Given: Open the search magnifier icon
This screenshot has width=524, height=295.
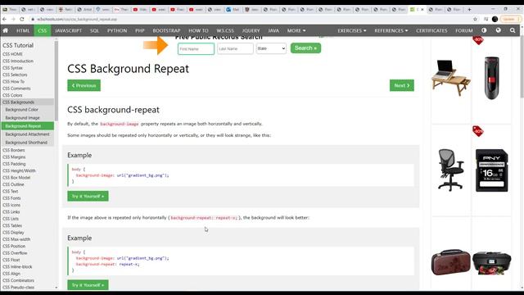Looking at the screenshot, I should point(513,30).
